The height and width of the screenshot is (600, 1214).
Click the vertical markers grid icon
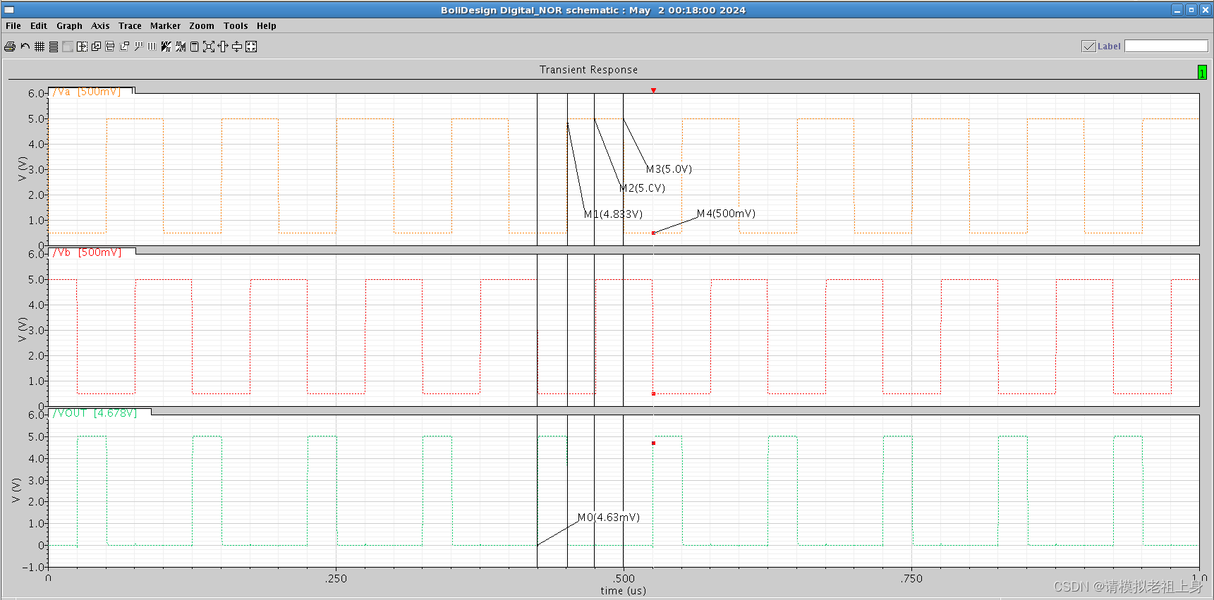point(152,47)
